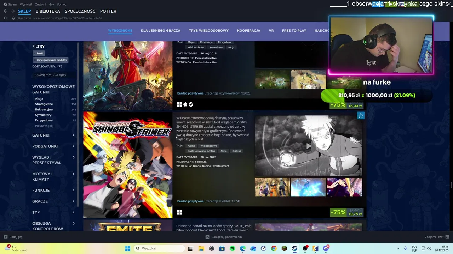Expand the Typ filter section
453x254 pixels.
click(53, 212)
